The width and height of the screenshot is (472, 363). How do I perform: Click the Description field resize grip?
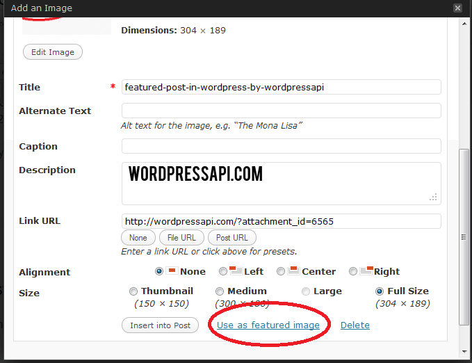433,197
